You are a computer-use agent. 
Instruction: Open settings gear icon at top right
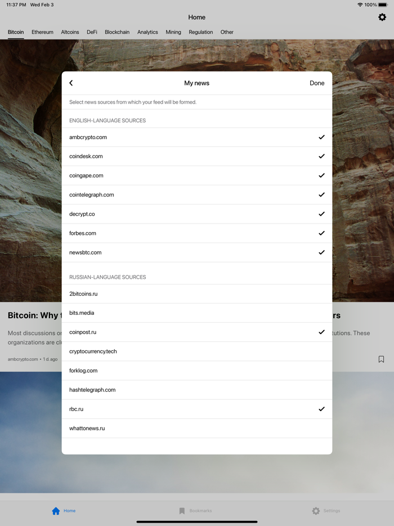click(x=382, y=17)
